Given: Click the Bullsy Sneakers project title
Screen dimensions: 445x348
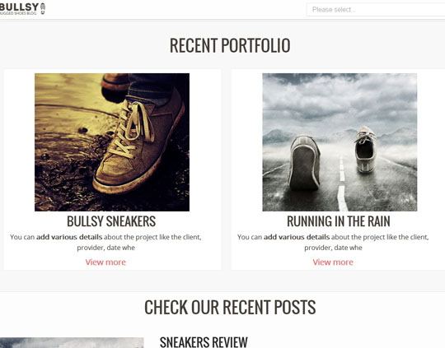Looking at the screenshot, I should 111,221.
